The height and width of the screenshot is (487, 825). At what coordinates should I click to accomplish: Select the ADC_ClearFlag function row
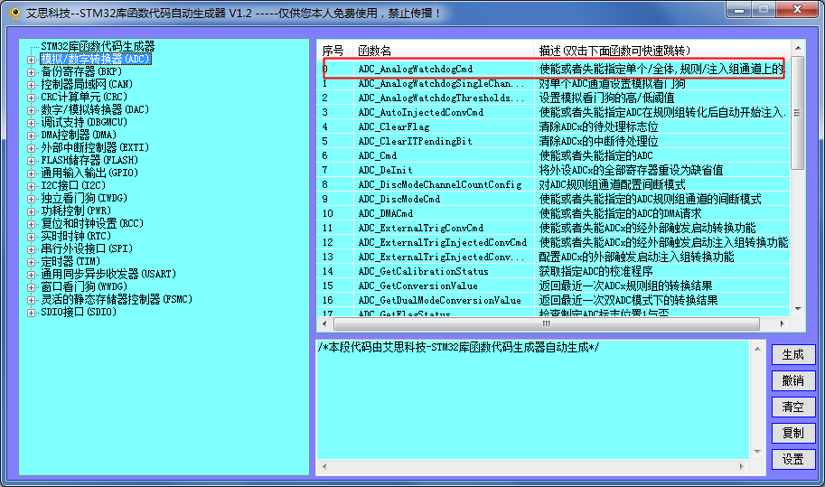point(554,126)
